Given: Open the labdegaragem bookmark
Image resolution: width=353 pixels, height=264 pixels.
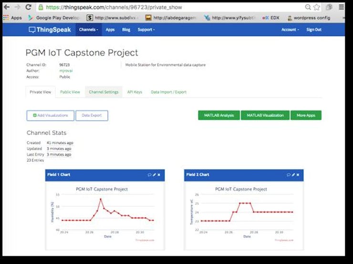Looking at the screenshot, I should [x=171, y=18].
